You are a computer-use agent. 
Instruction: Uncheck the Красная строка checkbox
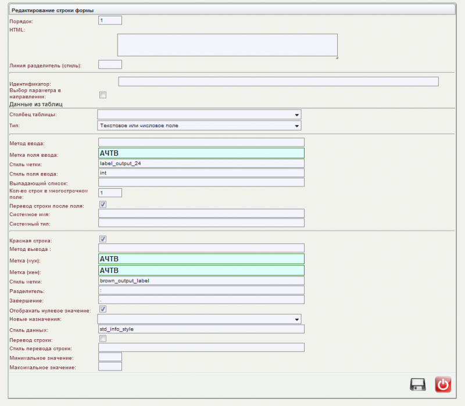click(x=102, y=240)
